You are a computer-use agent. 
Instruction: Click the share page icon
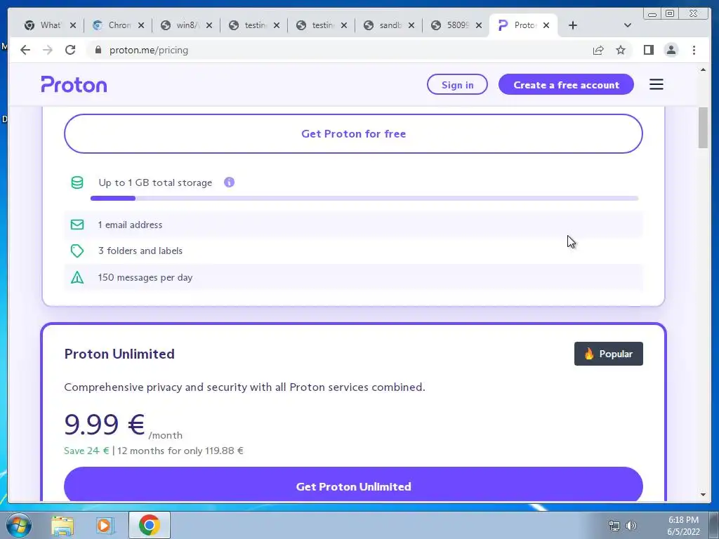(598, 50)
